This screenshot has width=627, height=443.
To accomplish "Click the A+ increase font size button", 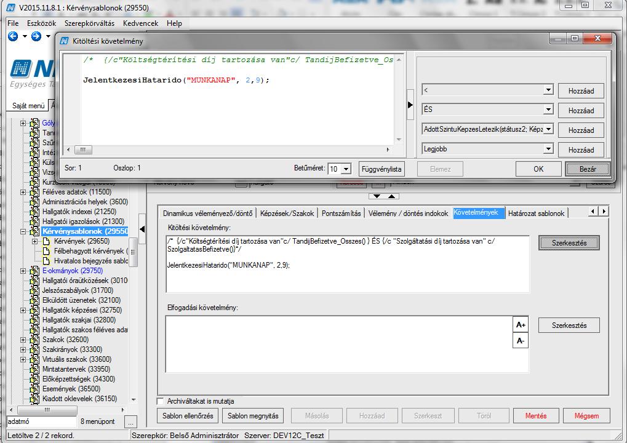I will (x=520, y=325).
